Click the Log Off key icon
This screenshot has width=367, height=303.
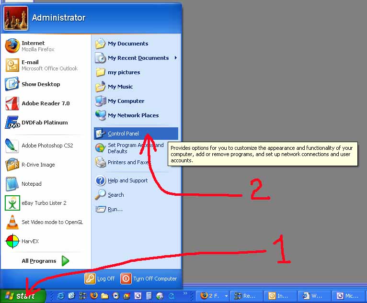90,279
